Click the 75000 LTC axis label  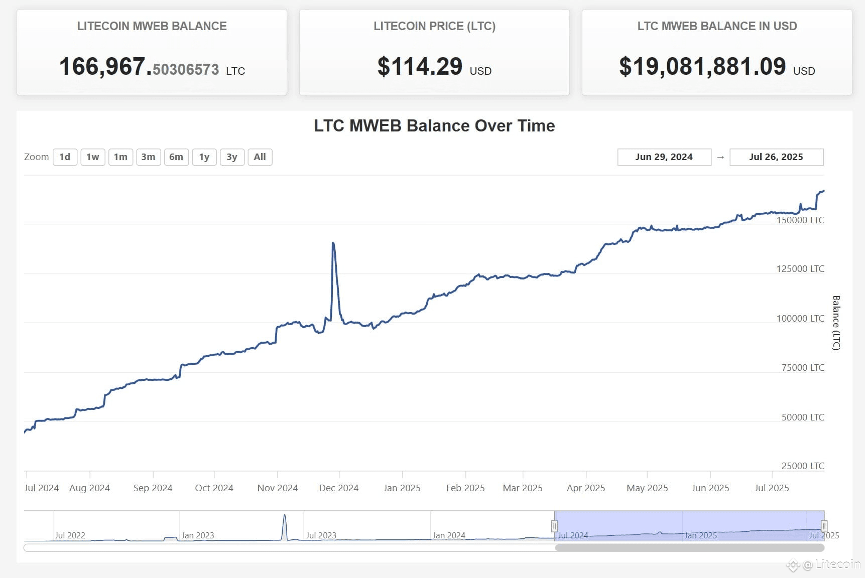pyautogui.click(x=803, y=367)
